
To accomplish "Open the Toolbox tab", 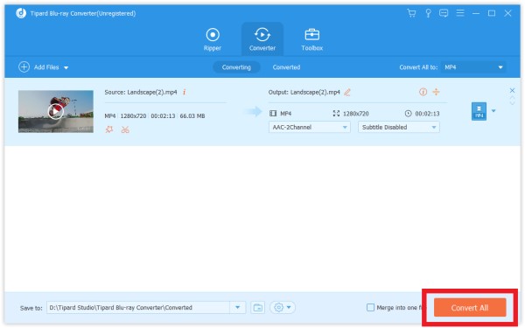I will coord(311,39).
